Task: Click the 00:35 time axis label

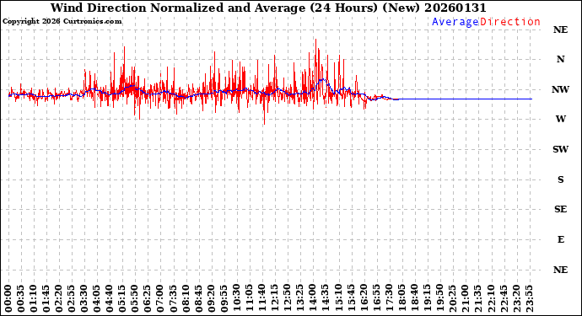Action: pyautogui.click(x=21, y=299)
